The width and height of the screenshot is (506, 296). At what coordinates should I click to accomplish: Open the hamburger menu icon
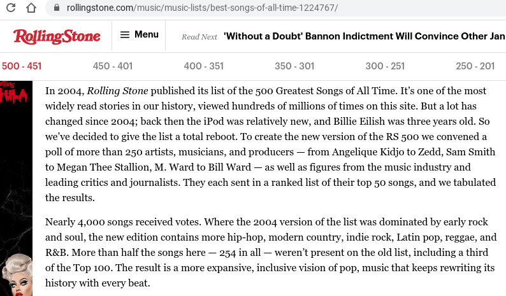coord(125,34)
